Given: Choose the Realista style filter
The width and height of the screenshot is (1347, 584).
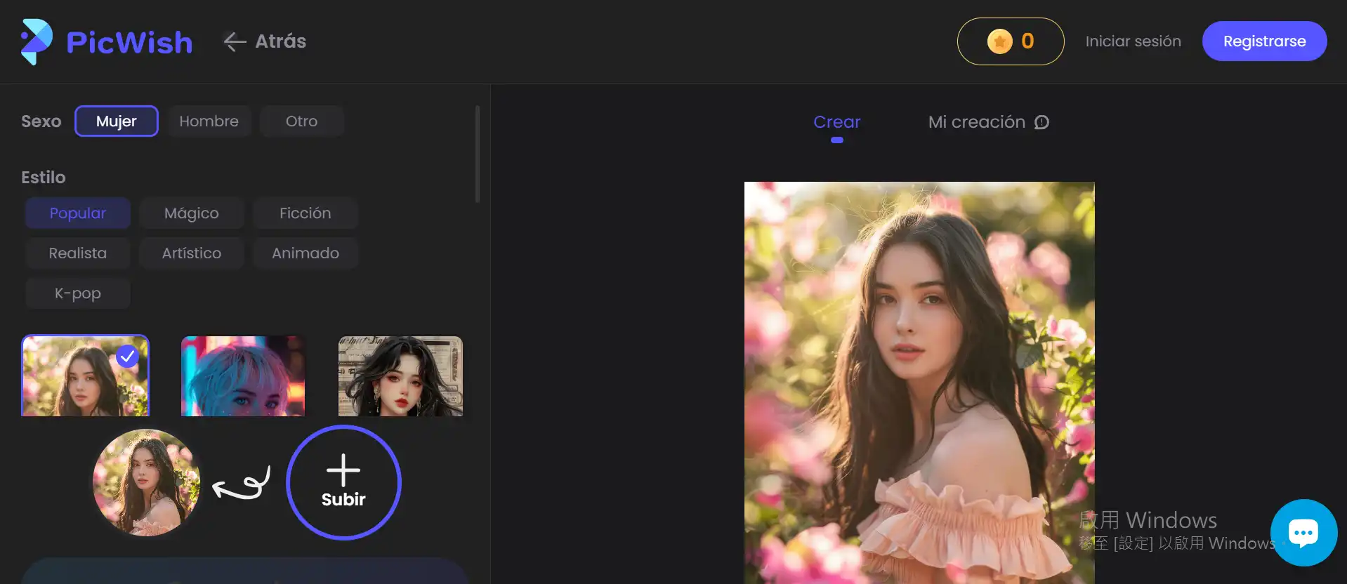Looking at the screenshot, I should coord(78,253).
